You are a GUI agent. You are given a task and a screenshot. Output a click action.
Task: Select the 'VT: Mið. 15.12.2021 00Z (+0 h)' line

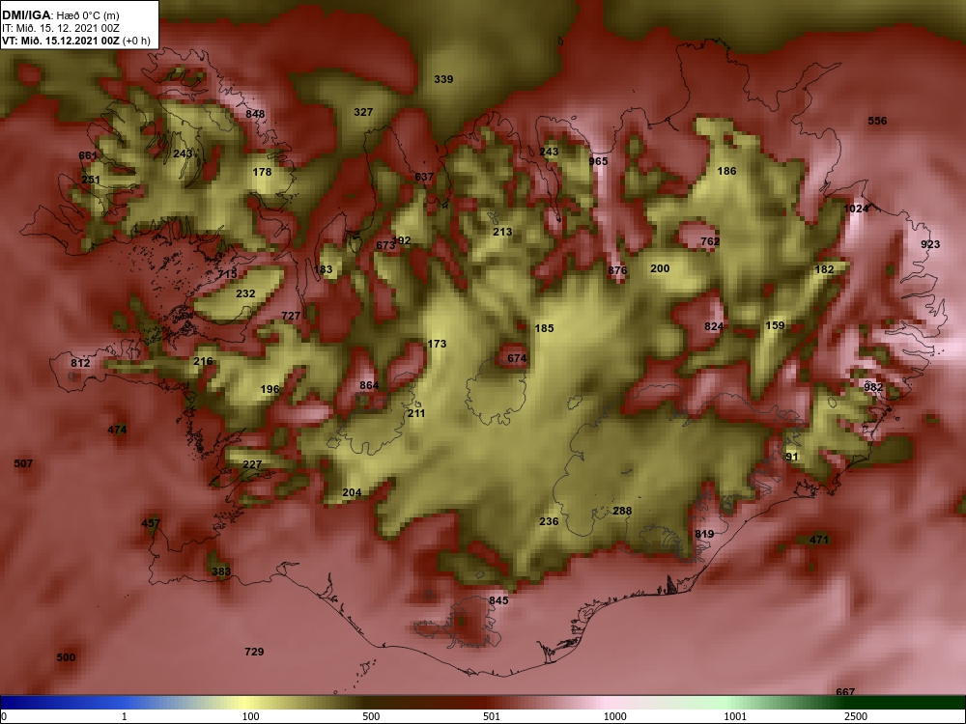click(x=75, y=41)
